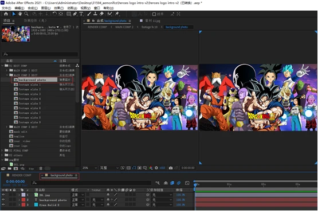The image size is (318, 211).
Task: Open composition mini-flowchart icon in timeline
Action: (x=158, y=183)
